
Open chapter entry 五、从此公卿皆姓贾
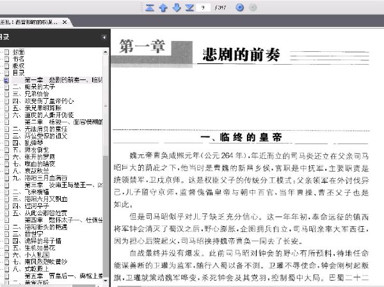[x=40, y=213]
